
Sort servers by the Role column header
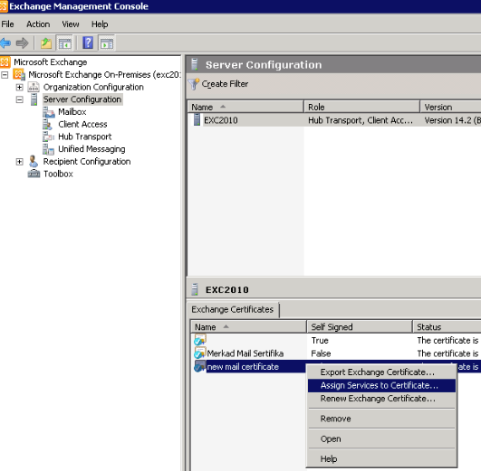(x=361, y=108)
